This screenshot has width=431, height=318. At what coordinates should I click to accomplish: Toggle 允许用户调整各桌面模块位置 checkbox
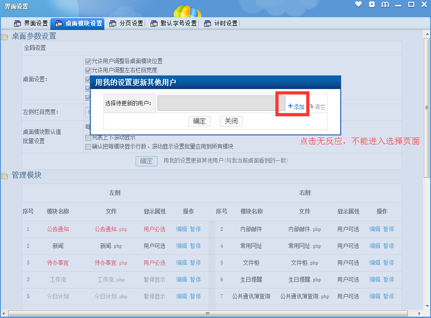click(88, 61)
